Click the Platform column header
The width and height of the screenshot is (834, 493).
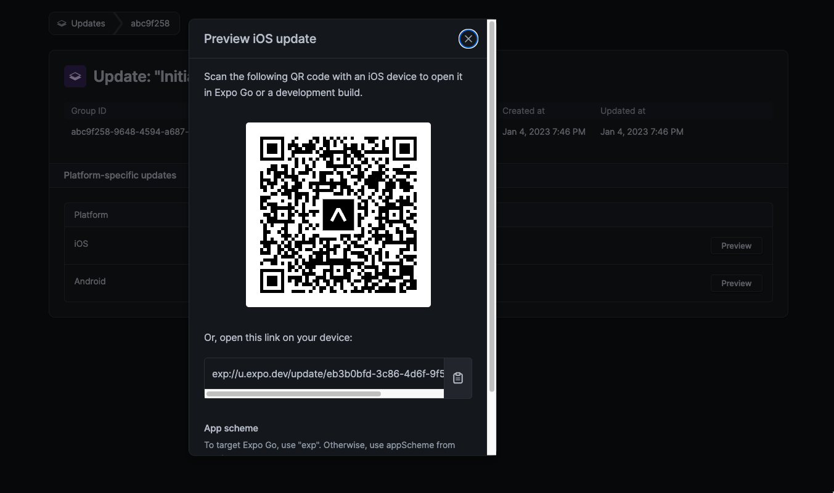pos(91,215)
